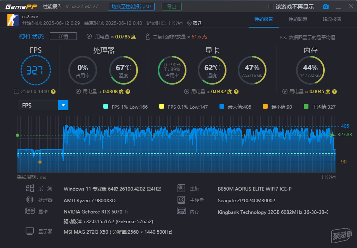Image resolution: width=357 pixels, height=248 pixels.
Task: Click the 0.0785 度 power value
Action: [x=125, y=36]
